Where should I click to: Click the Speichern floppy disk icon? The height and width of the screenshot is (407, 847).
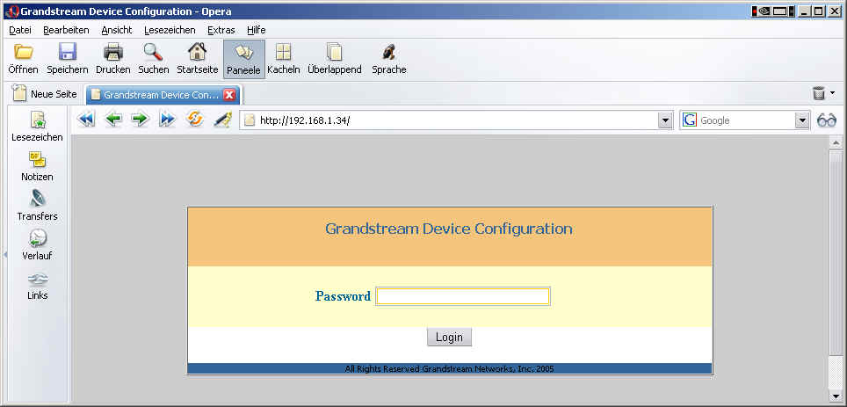(68, 52)
